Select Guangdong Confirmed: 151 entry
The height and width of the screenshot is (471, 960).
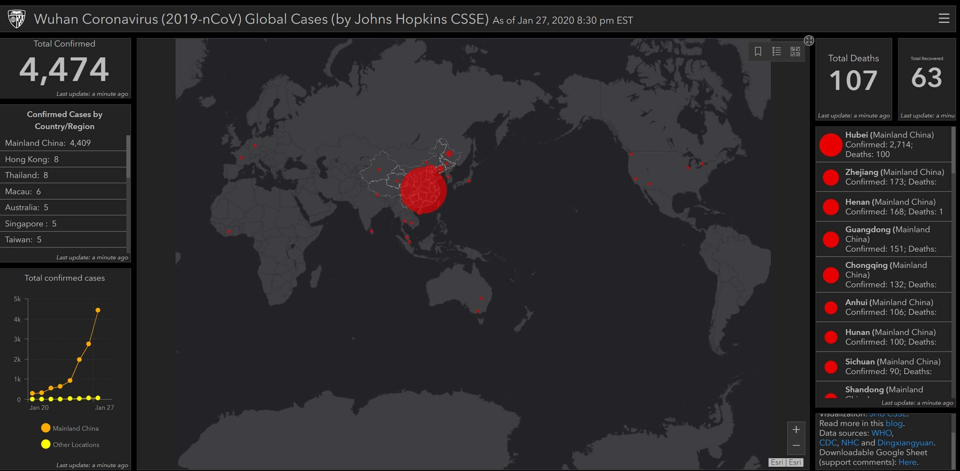(x=884, y=239)
